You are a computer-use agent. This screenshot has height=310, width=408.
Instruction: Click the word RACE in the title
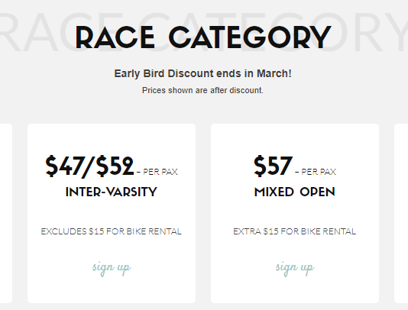pyautogui.click(x=115, y=37)
